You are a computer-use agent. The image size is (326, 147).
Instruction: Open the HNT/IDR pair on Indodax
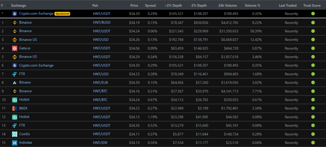(100, 143)
